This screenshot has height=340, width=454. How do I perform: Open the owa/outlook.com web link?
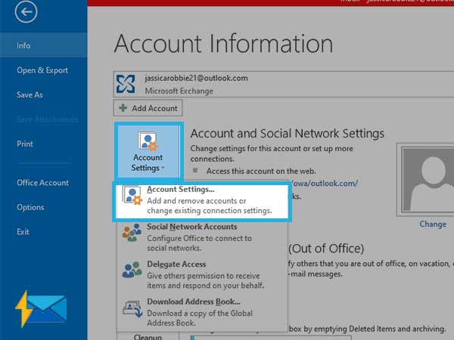click(x=325, y=184)
